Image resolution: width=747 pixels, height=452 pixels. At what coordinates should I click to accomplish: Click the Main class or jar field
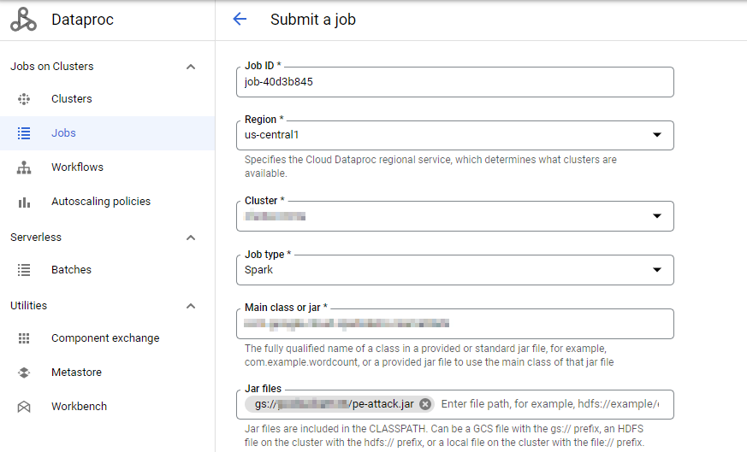(x=454, y=324)
